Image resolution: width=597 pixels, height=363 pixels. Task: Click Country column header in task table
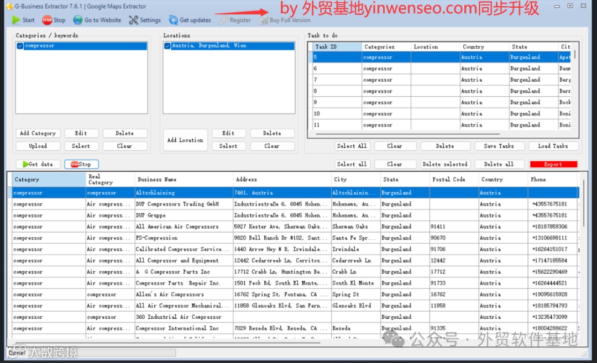pos(484,47)
